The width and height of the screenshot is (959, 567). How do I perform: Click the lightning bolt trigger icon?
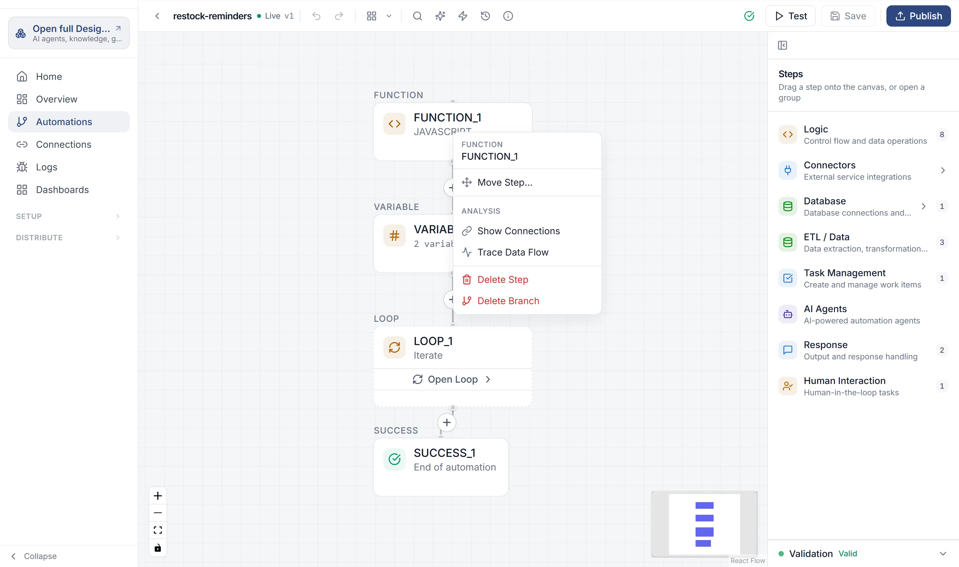click(463, 16)
